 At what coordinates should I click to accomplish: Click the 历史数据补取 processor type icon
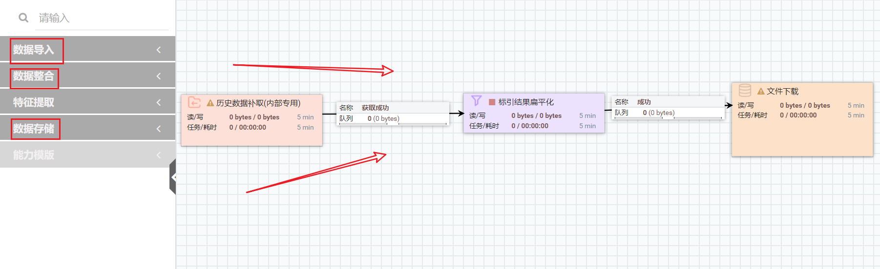point(194,102)
